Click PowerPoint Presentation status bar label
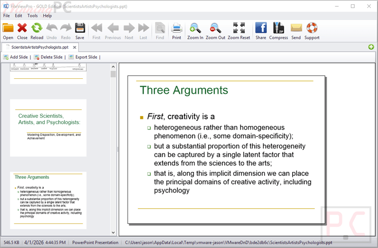 (x=95, y=242)
